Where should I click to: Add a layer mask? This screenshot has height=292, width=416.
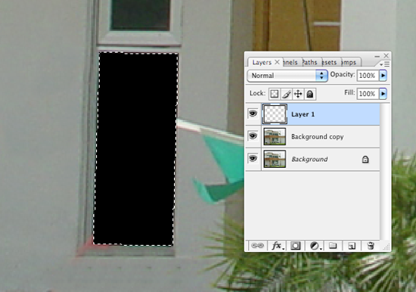coord(295,246)
